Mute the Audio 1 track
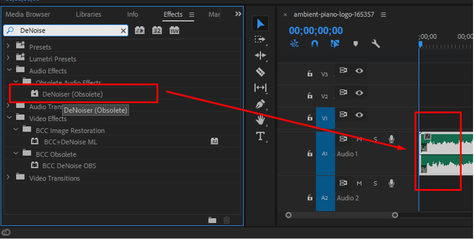The image size is (474, 239). pos(360,140)
